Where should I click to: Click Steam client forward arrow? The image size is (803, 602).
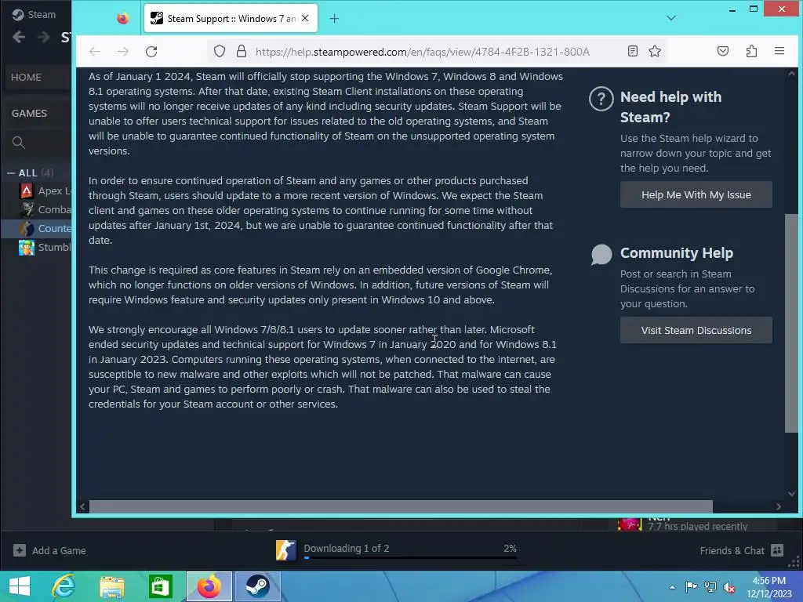[44, 37]
